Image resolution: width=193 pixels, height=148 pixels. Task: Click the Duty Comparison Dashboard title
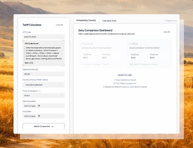[x=95, y=30]
